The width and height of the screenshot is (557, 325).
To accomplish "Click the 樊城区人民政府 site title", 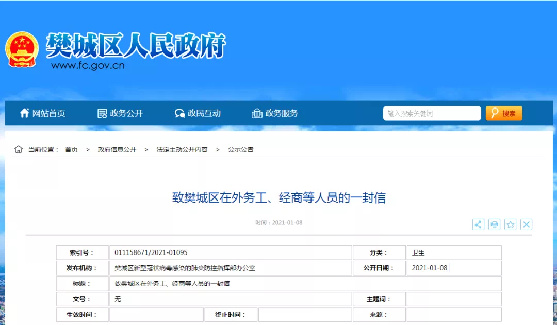I will tap(136, 46).
